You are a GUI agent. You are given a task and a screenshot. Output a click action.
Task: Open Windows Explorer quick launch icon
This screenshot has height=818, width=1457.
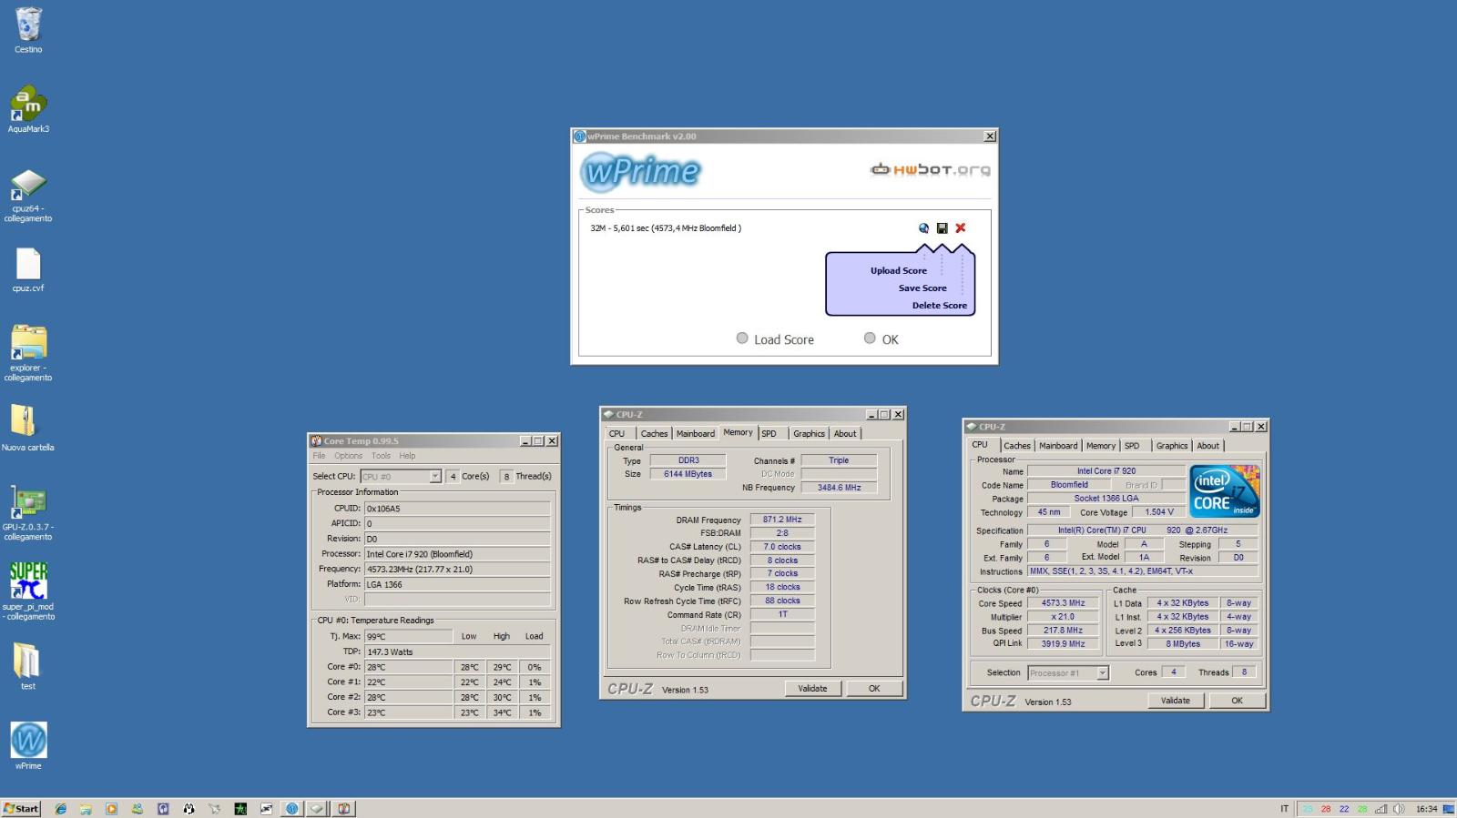coord(86,808)
